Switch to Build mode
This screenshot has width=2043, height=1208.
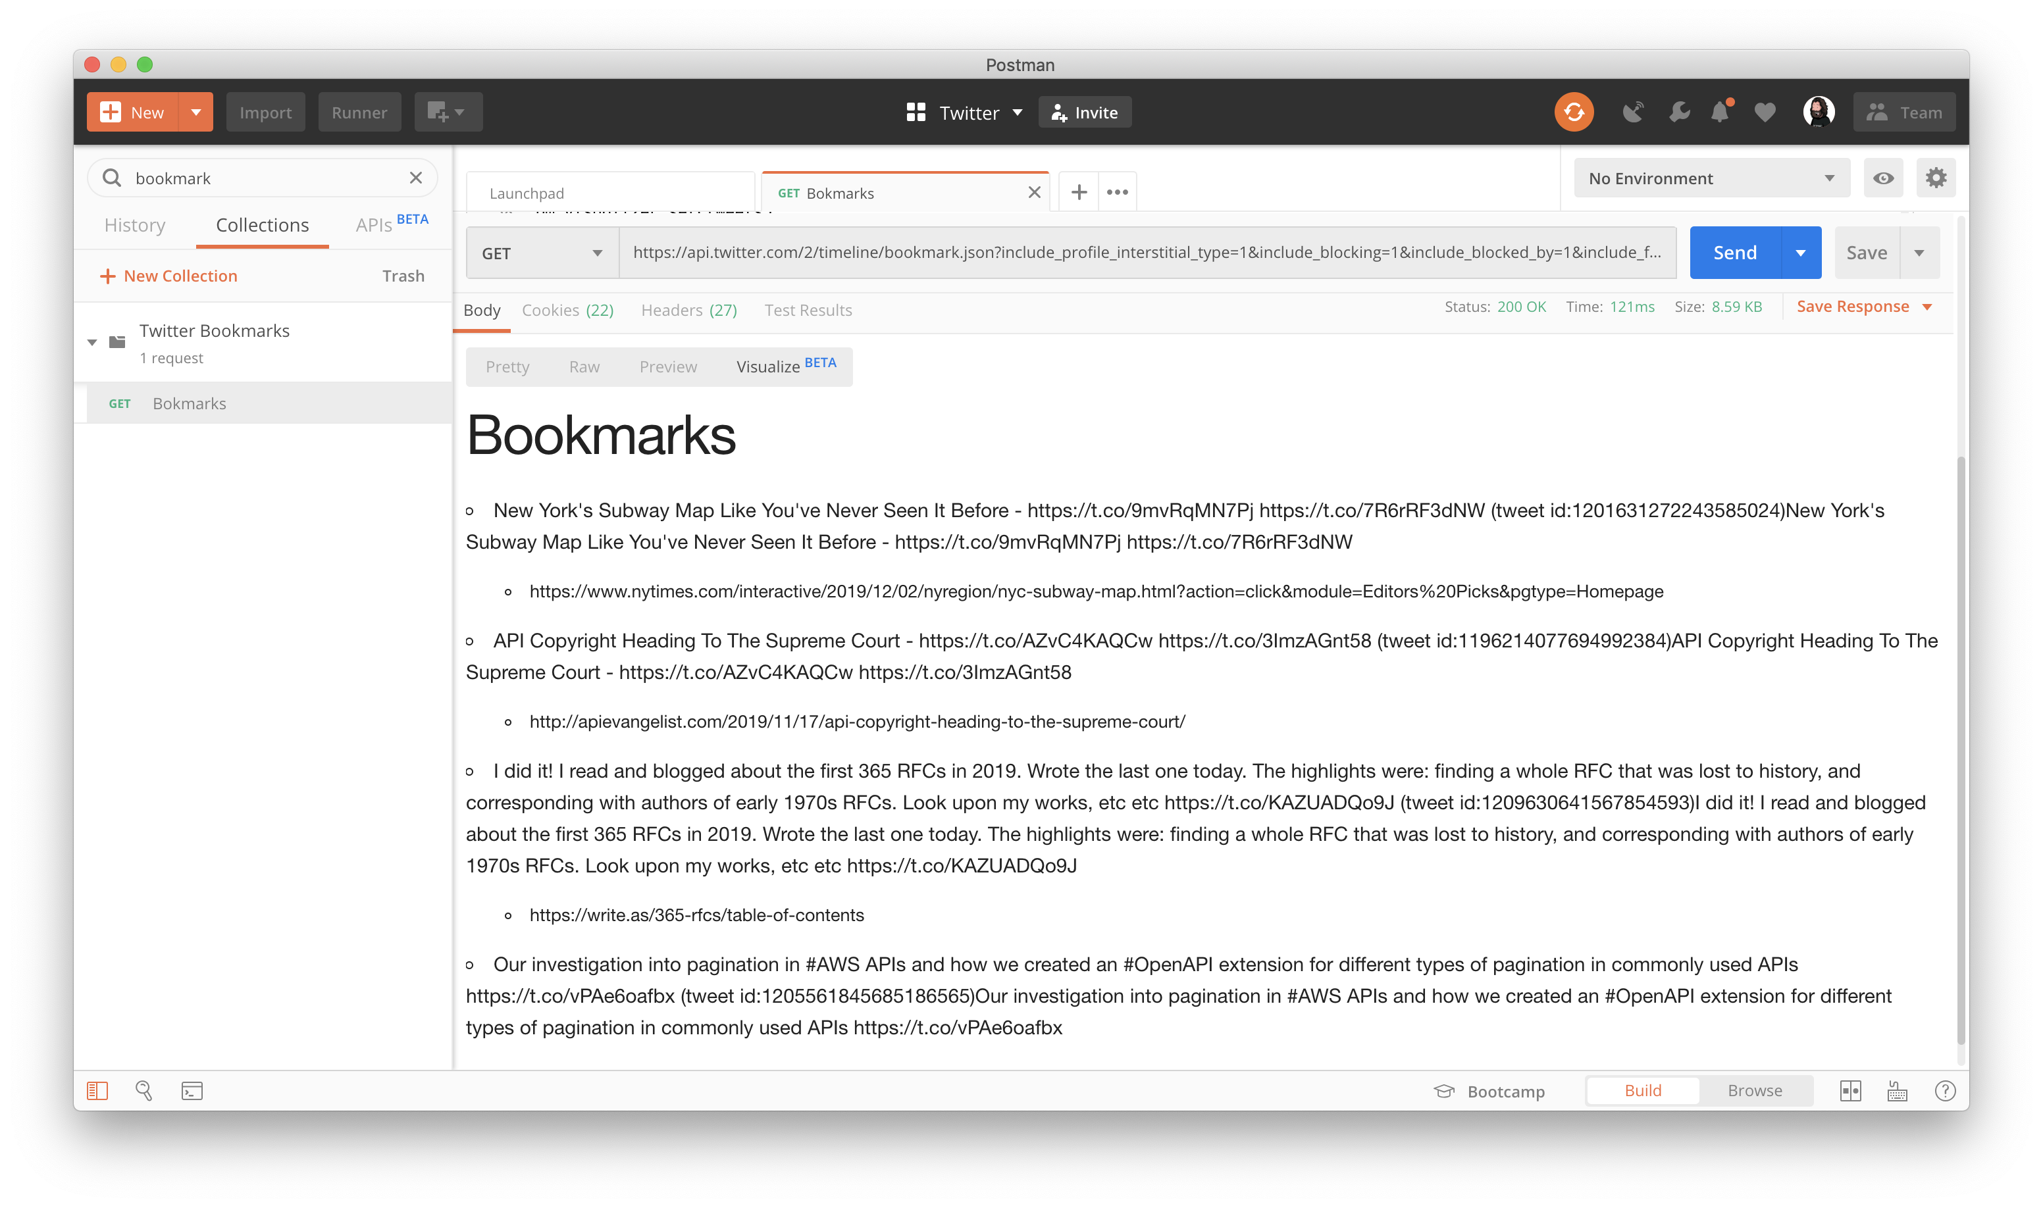[1642, 1091]
